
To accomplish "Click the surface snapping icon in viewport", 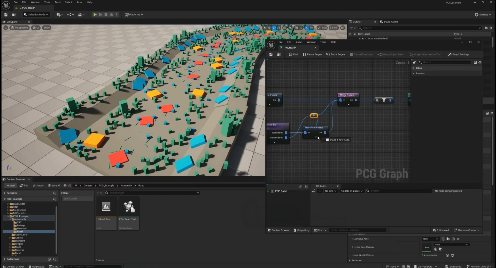I will point(290,28).
